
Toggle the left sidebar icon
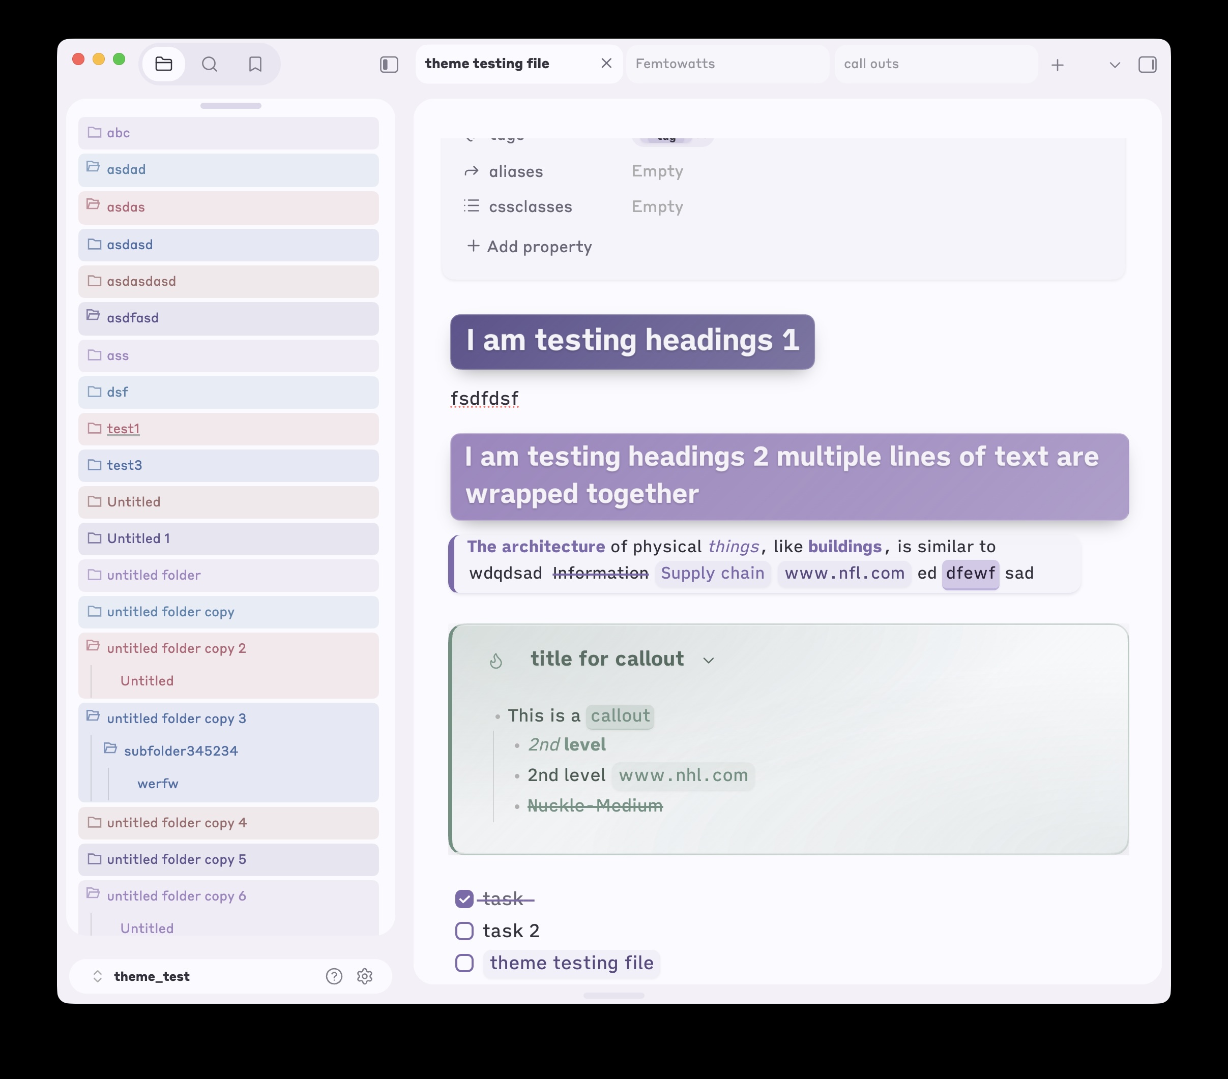(389, 64)
